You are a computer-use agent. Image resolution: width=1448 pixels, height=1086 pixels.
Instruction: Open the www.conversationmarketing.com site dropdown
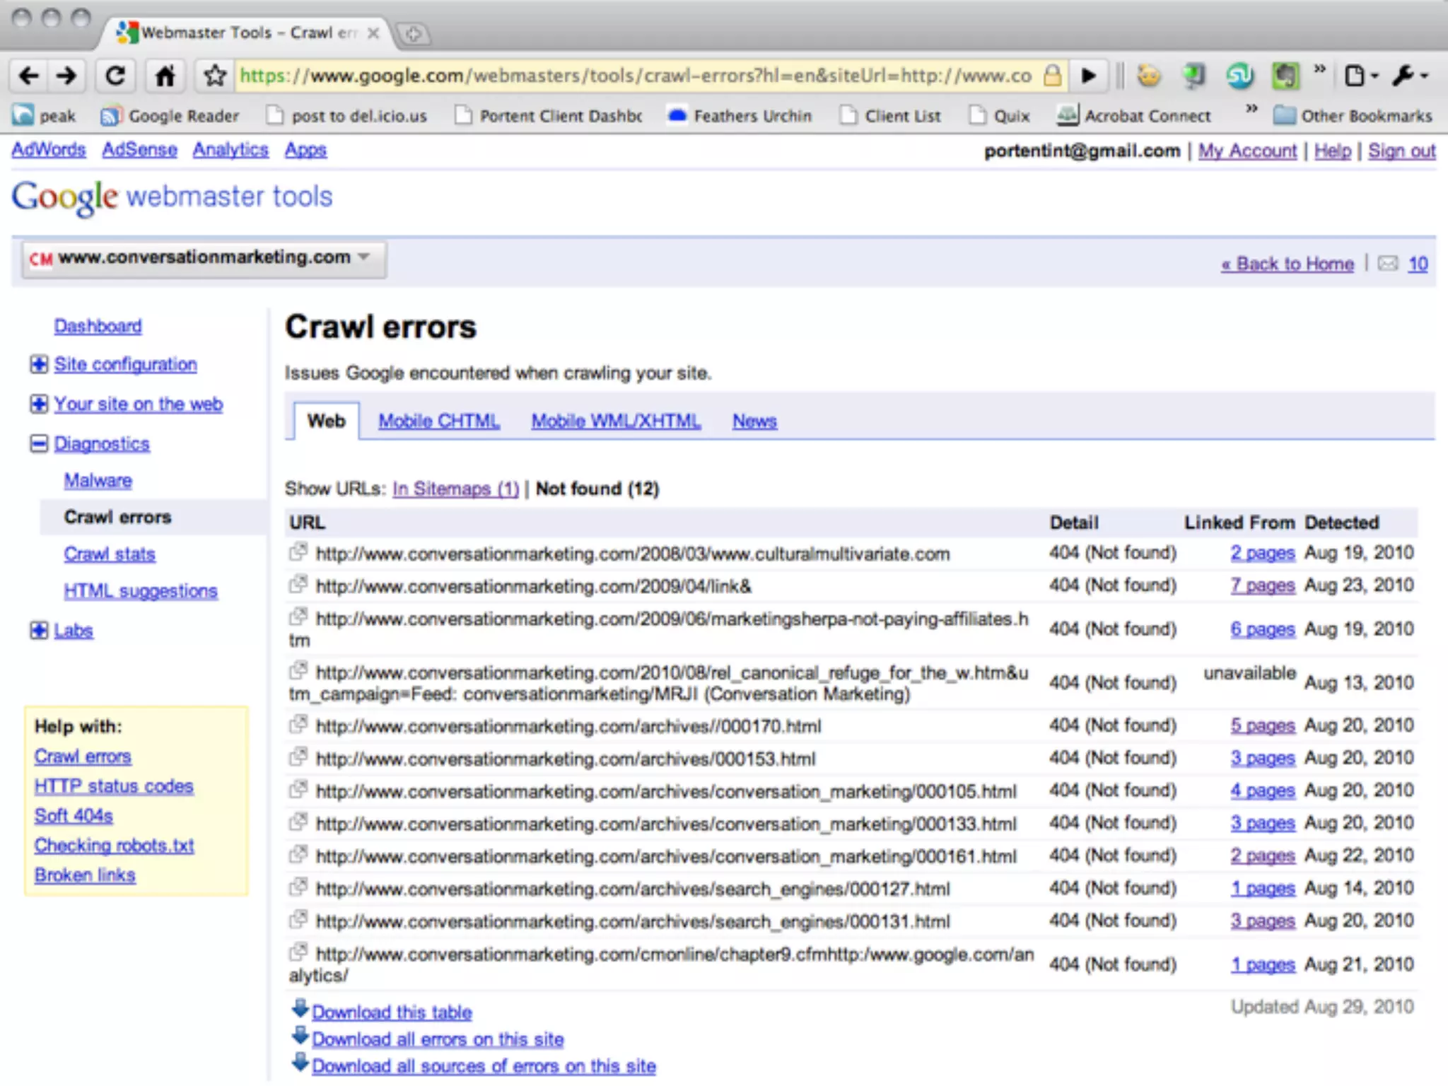[204, 258]
